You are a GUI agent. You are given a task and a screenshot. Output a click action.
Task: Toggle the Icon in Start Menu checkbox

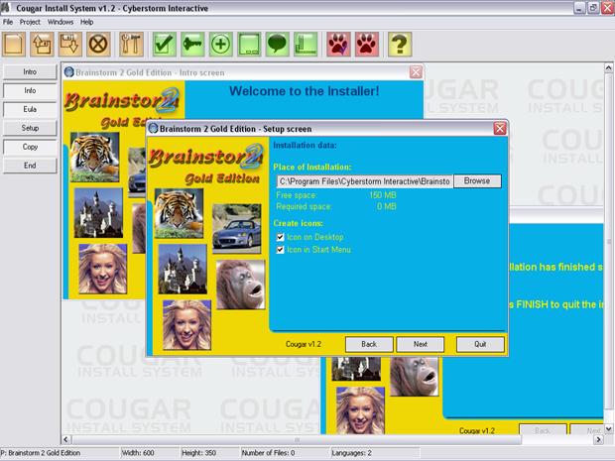point(280,250)
